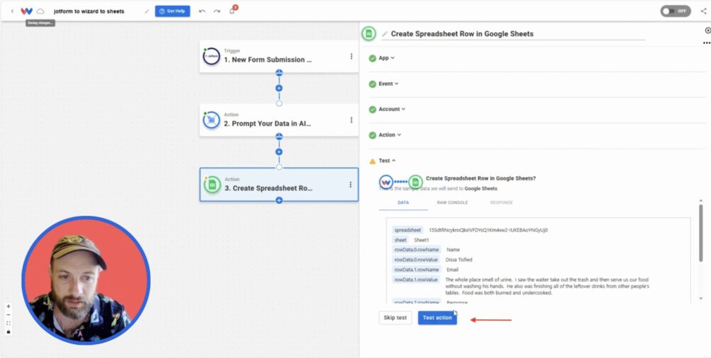
Task: Add step with plus below trigger step
Action: point(279,88)
